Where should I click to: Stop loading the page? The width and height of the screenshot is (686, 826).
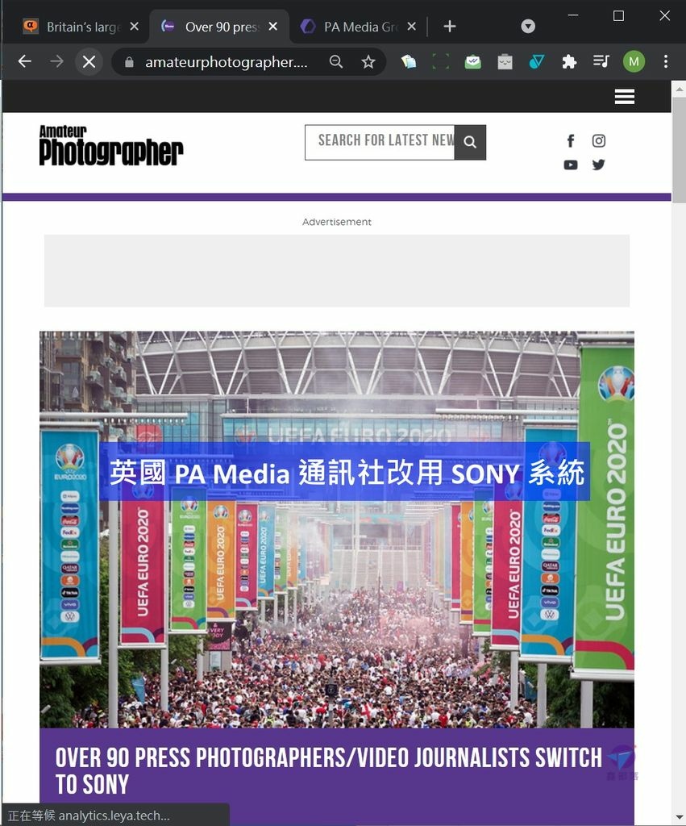point(89,61)
